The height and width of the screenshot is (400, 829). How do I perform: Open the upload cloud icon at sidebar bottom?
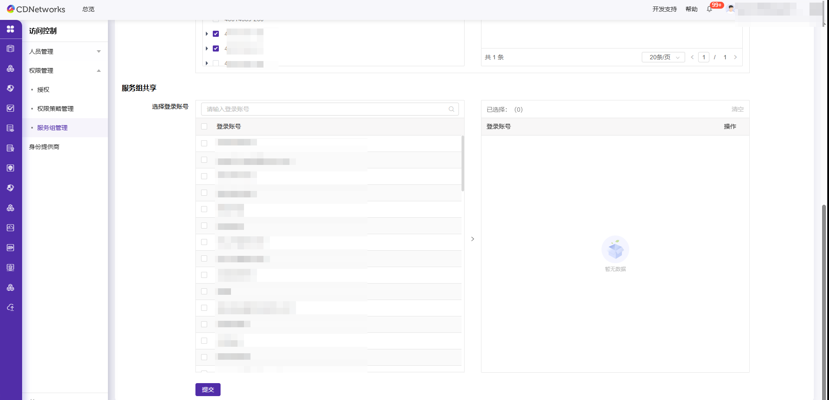[x=10, y=307]
